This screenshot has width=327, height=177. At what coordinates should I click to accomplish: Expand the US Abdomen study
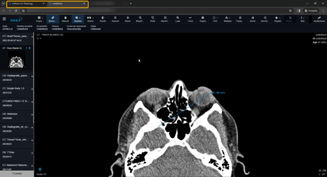click(x=32, y=115)
